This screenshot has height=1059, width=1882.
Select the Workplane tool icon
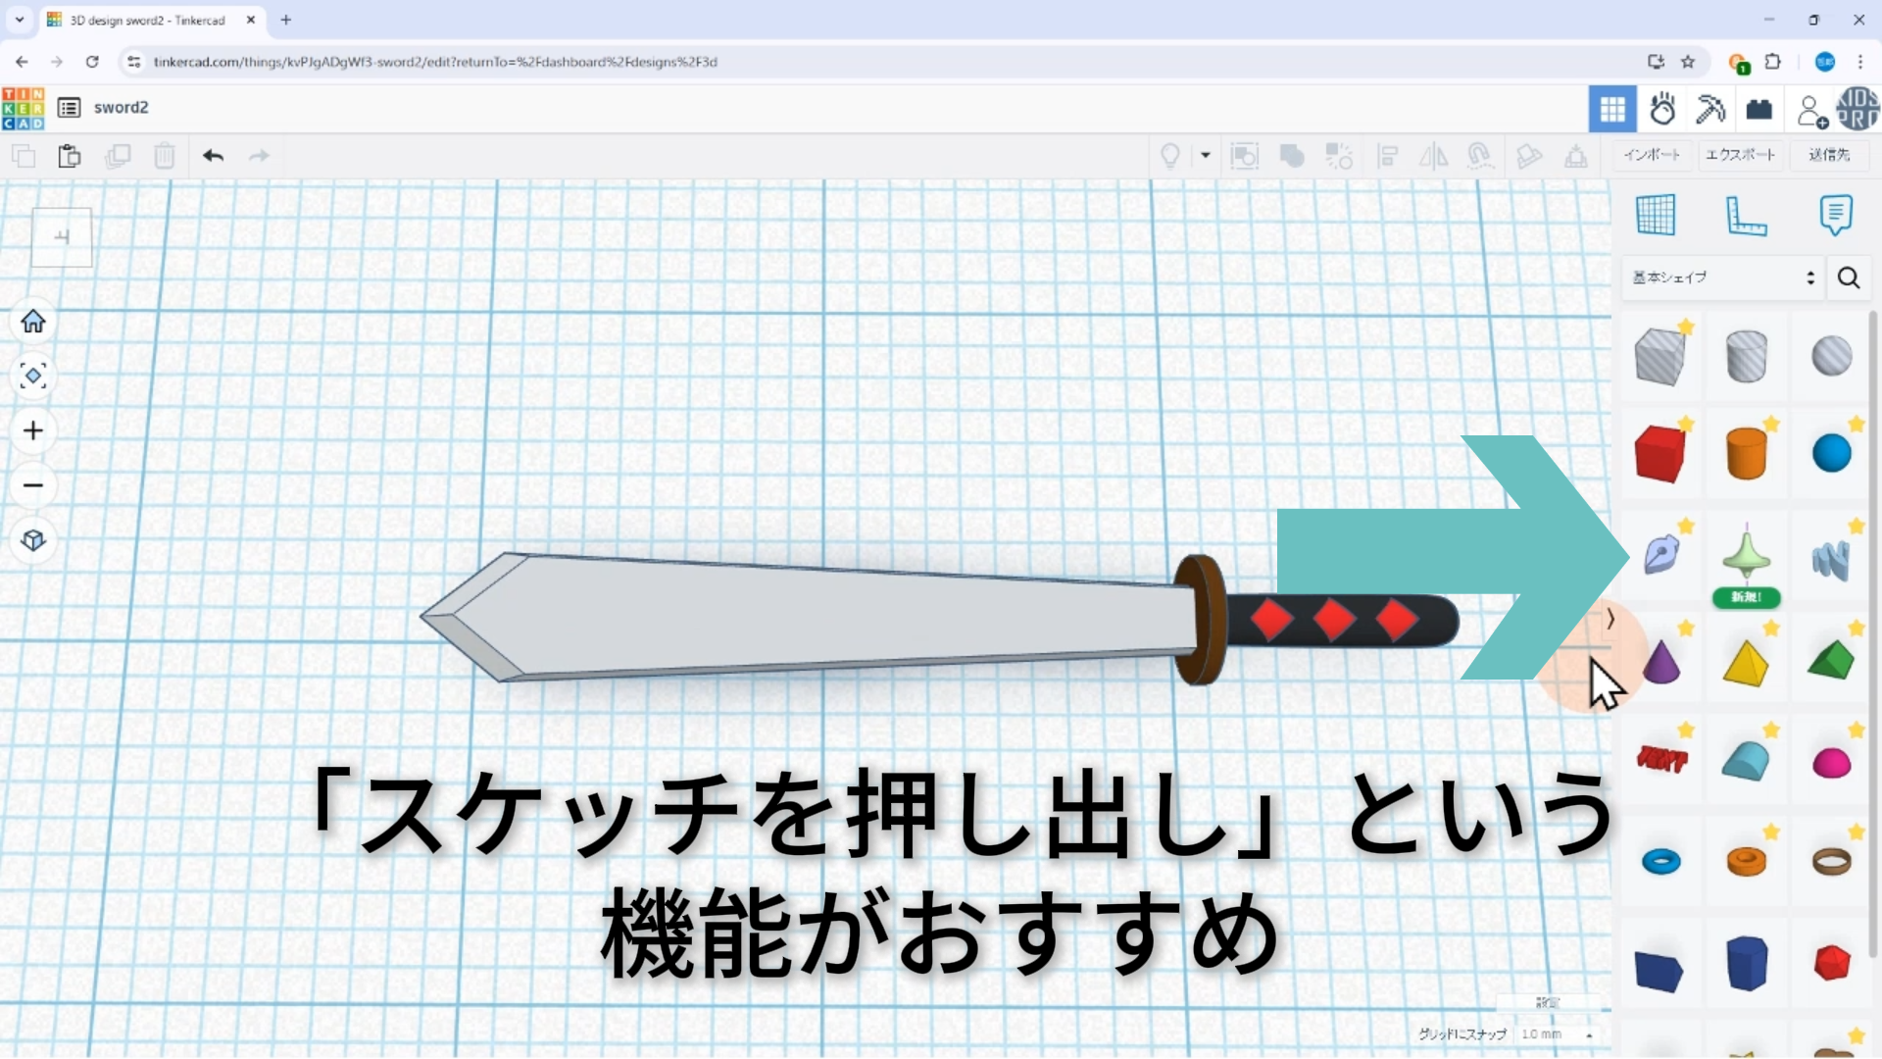pyautogui.click(x=1656, y=215)
